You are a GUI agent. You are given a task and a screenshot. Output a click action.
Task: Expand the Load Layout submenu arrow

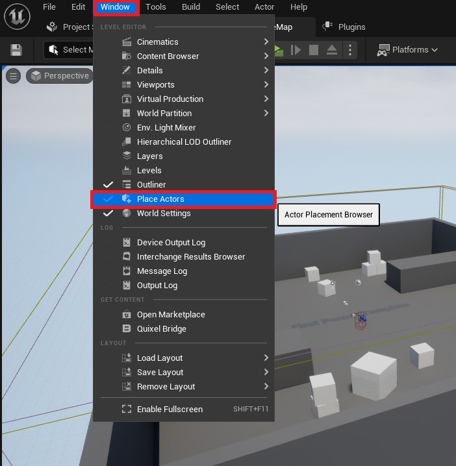[x=266, y=358]
